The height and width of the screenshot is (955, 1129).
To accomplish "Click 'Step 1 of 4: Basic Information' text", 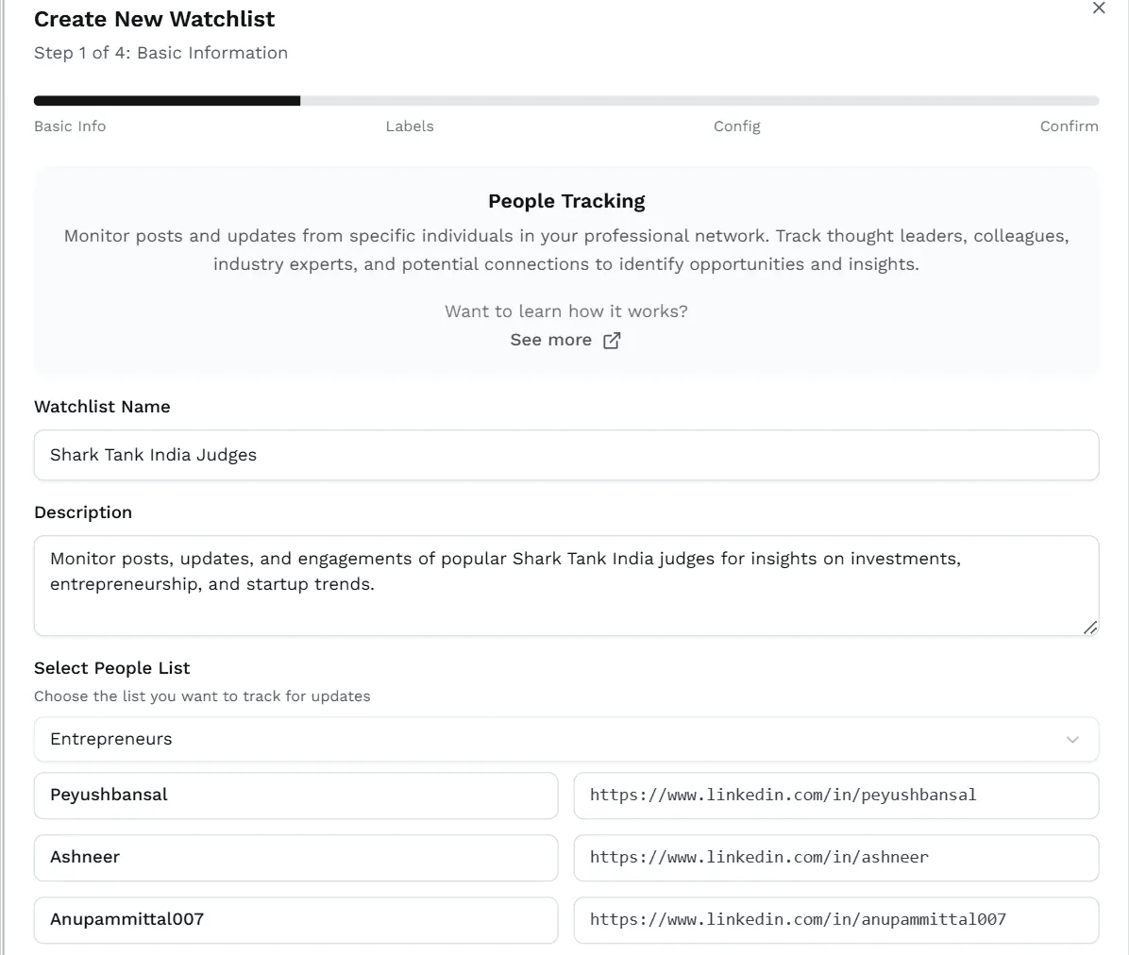I will [160, 53].
